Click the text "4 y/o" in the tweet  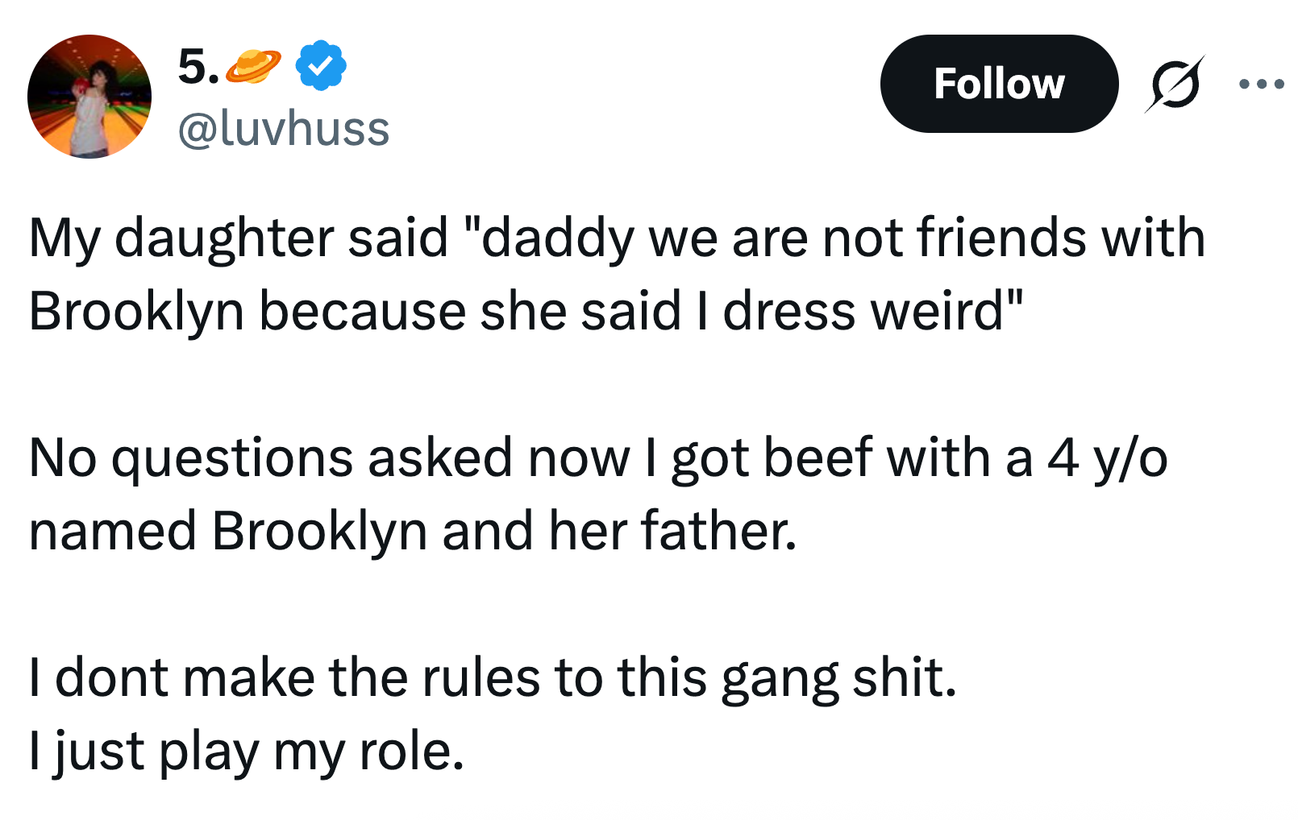click(1107, 458)
